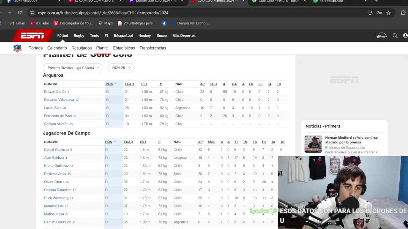Open Emiliano Amor player page

55,174
